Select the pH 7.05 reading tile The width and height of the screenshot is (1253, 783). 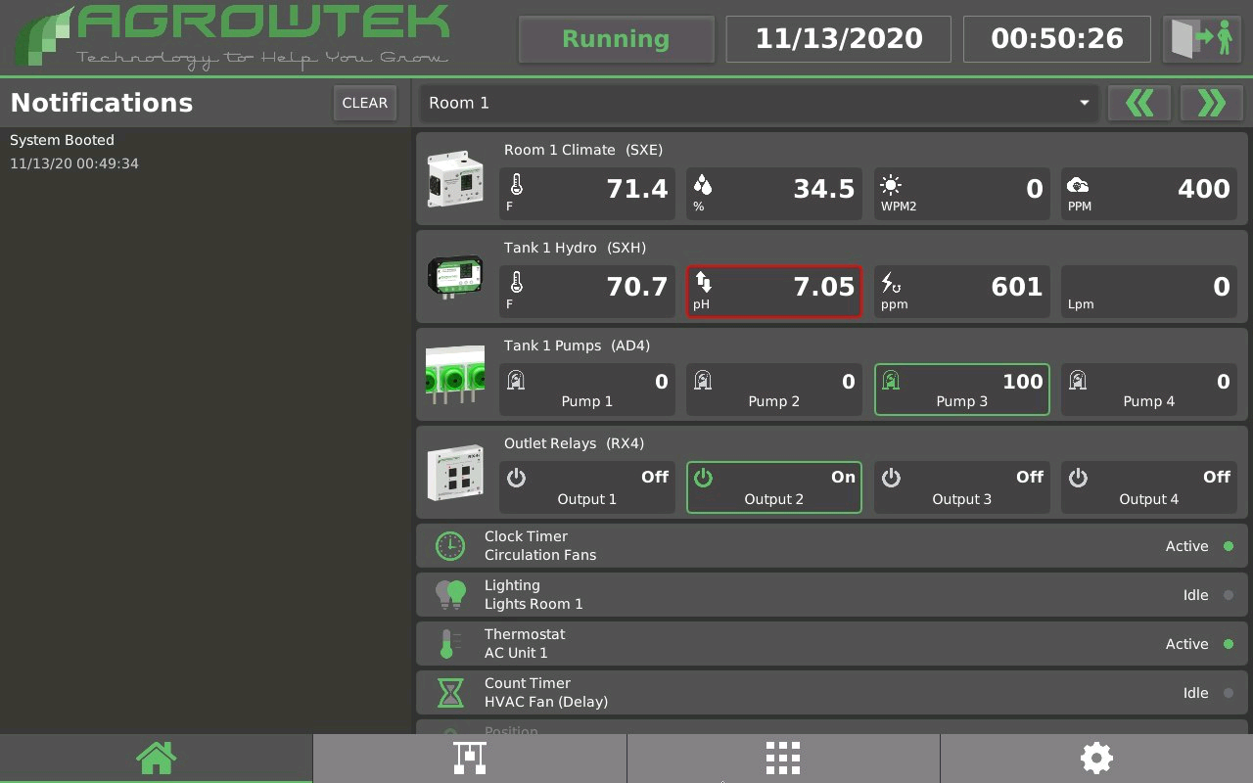click(773, 292)
